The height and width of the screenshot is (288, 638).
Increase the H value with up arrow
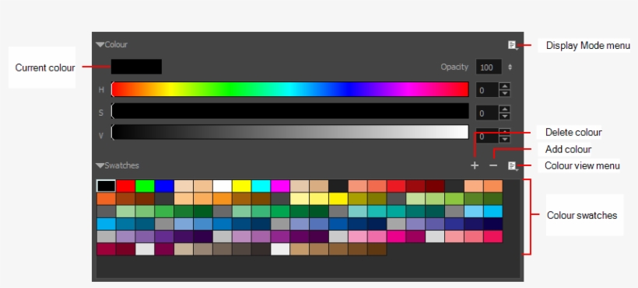[x=504, y=86]
